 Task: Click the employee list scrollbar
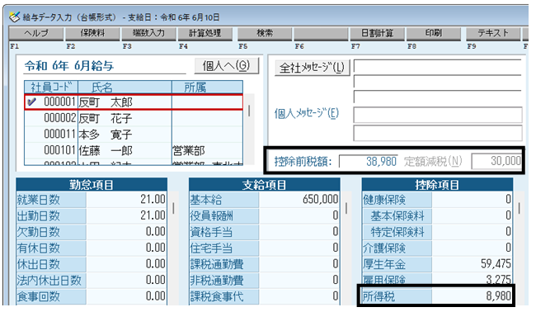(x=249, y=130)
